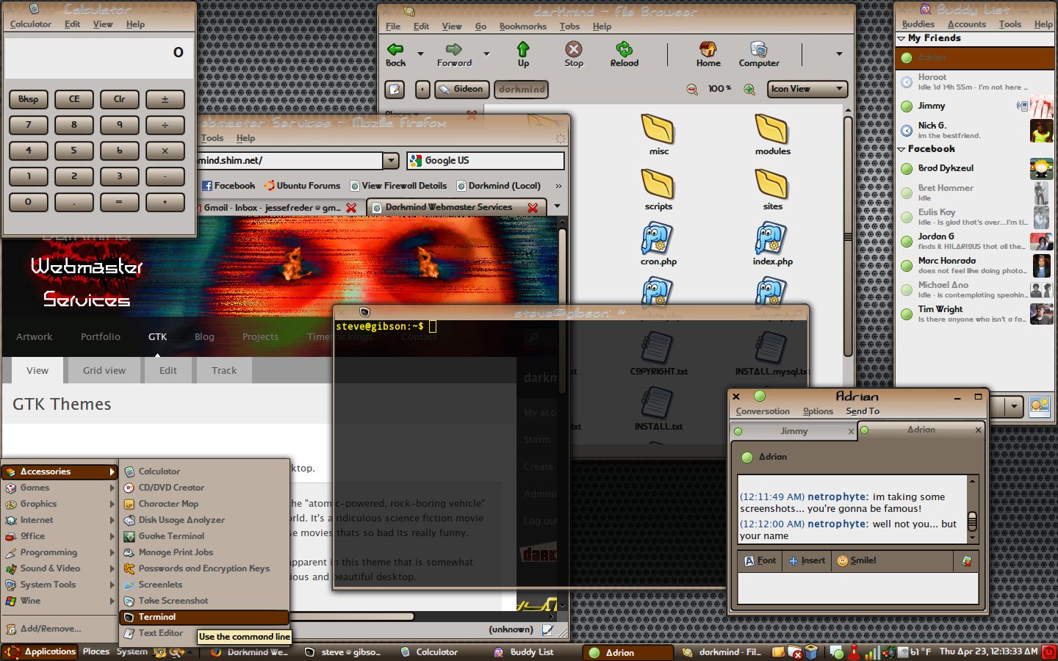Open Computer in File Browser toolbar
1058x661 pixels.
pyautogui.click(x=759, y=54)
